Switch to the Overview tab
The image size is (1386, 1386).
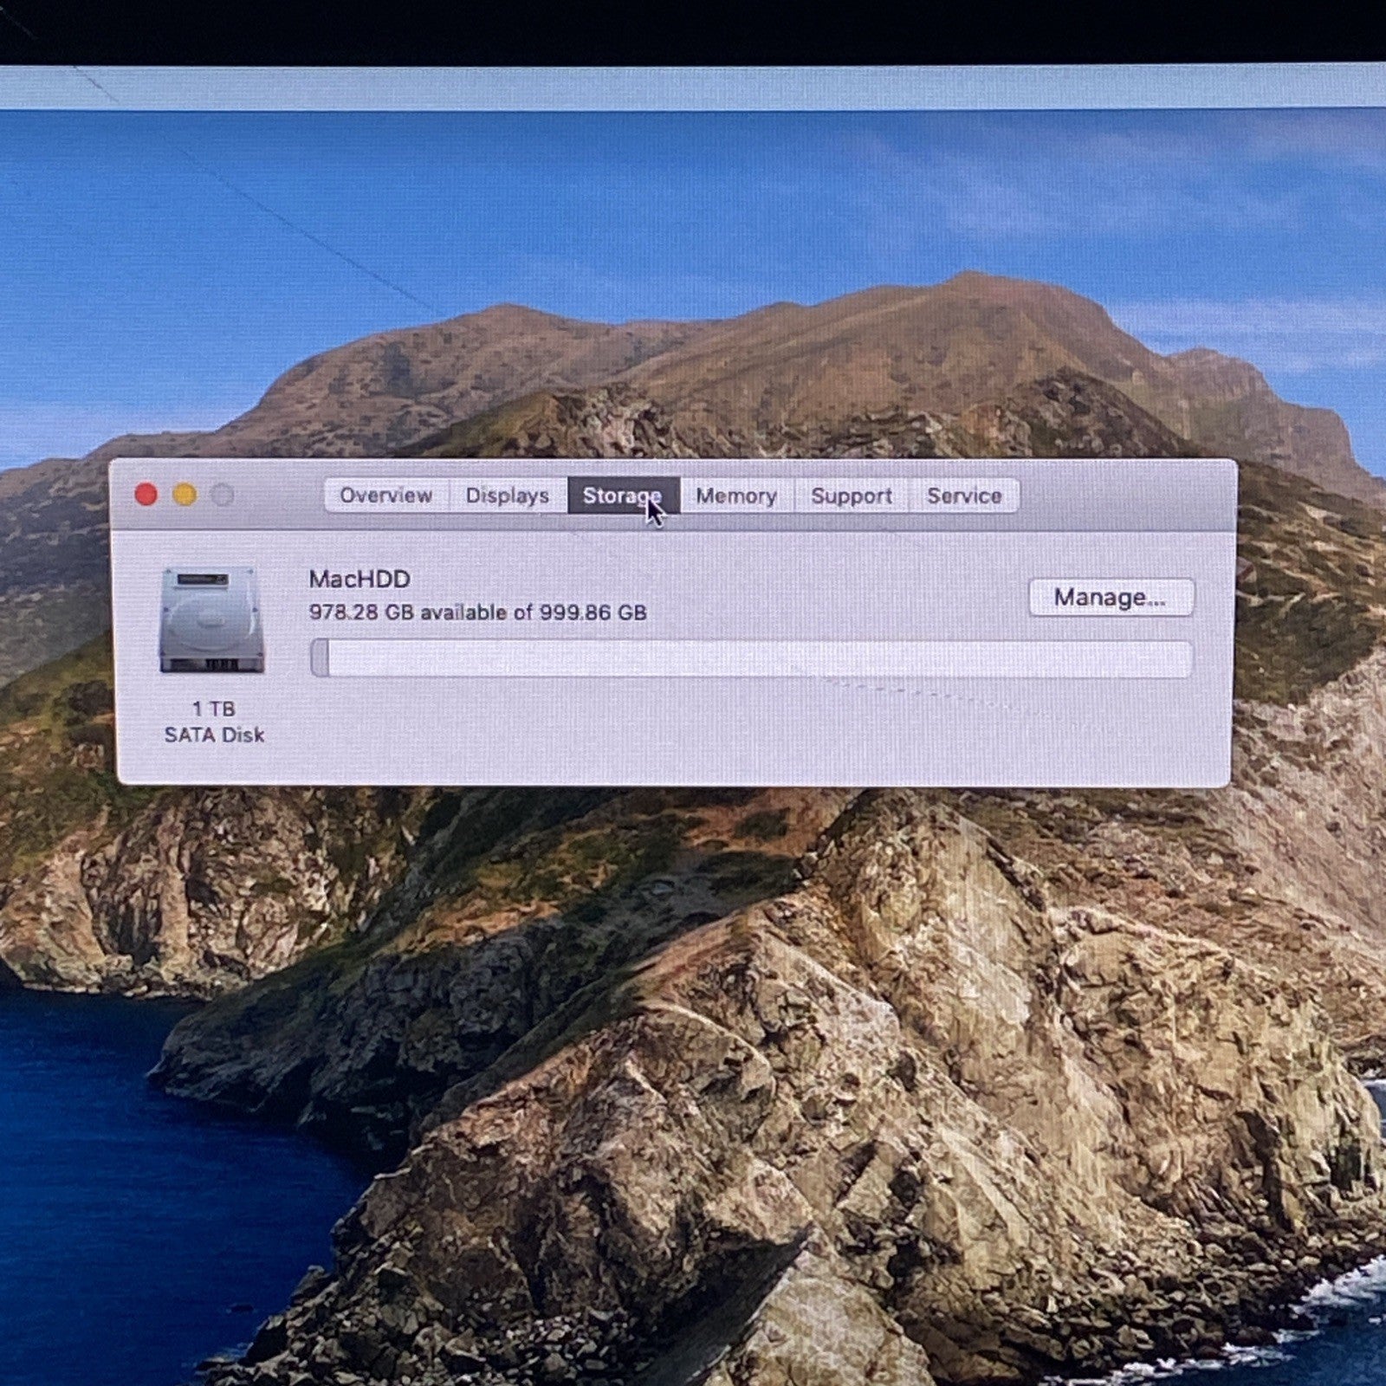point(385,495)
